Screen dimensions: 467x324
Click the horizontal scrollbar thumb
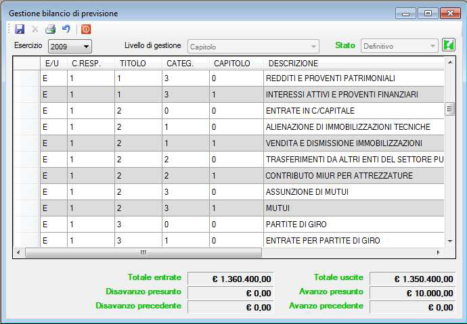(x=143, y=252)
